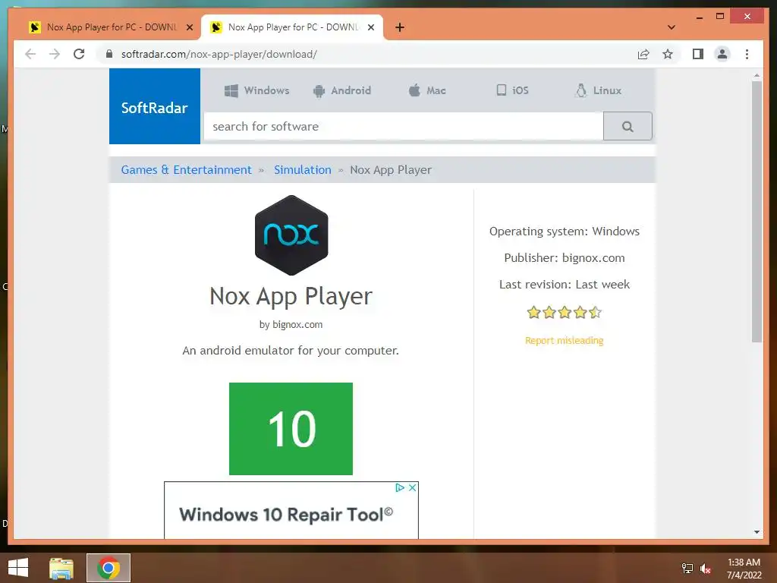Click Report misleading link
Screen dimensions: 777x583
tap(564, 341)
